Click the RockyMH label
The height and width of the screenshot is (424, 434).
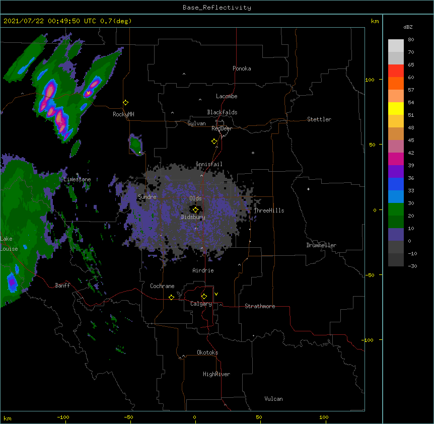[x=123, y=114]
